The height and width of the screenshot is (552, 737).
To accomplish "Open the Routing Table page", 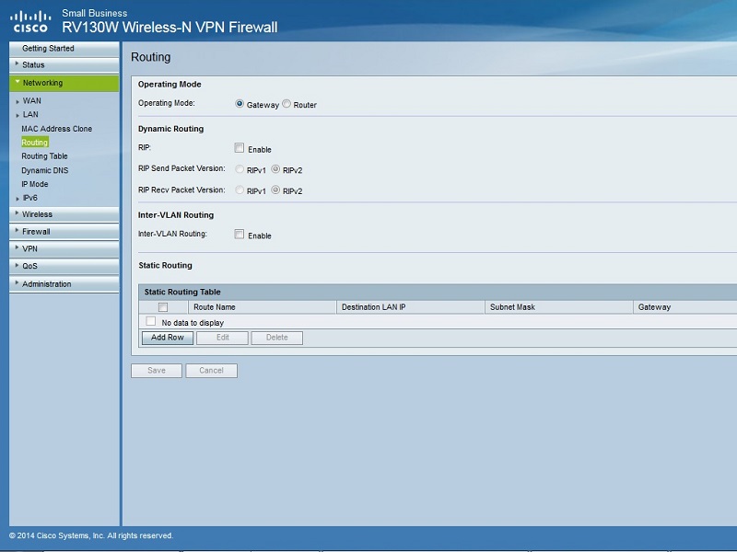I will click(x=44, y=156).
